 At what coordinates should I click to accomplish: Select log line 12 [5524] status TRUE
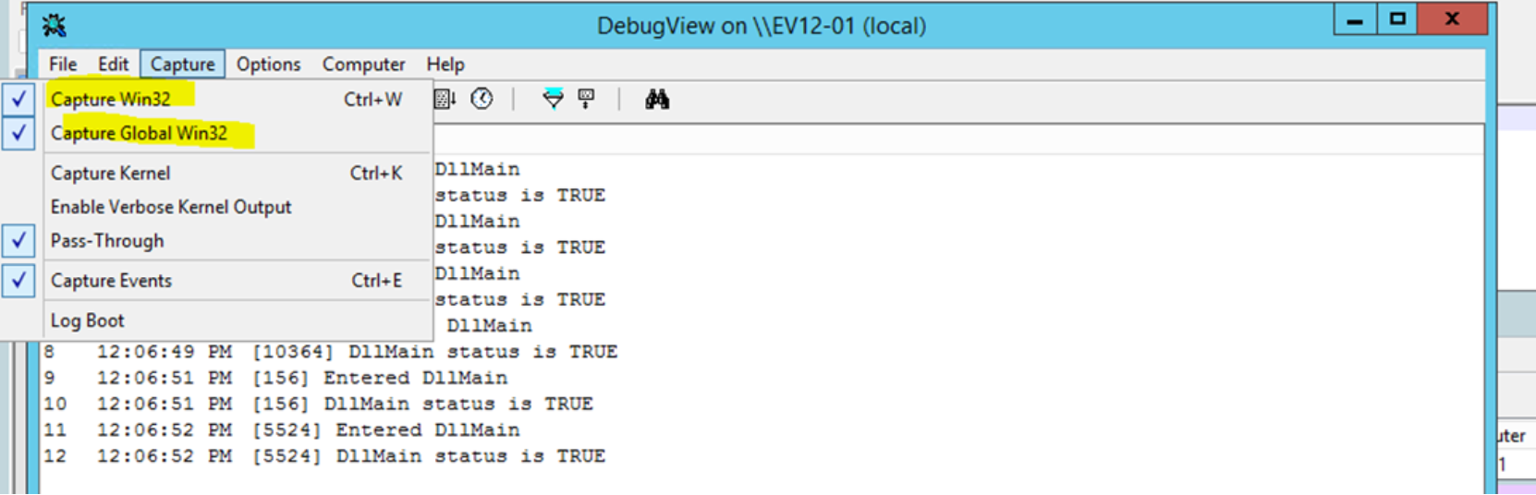click(x=324, y=455)
